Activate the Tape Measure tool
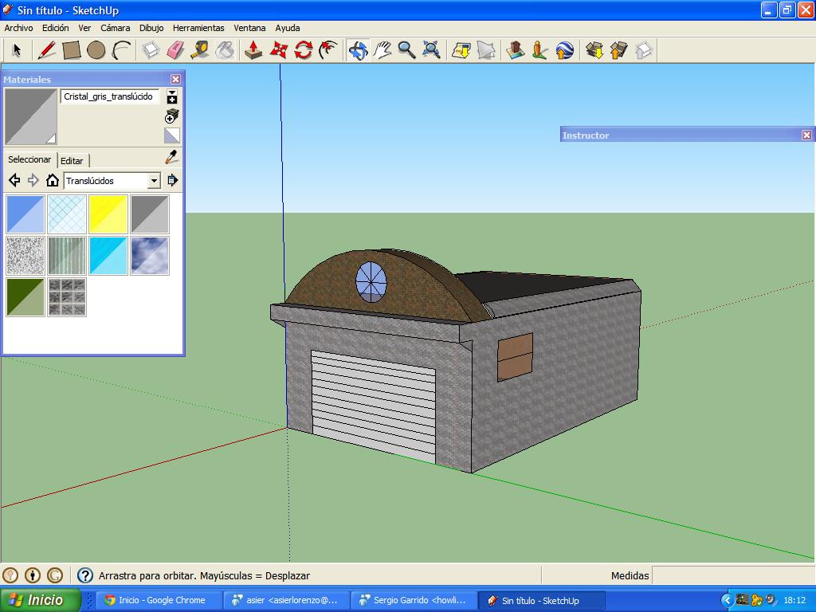Viewport: 816px width, 612px height. coord(200,50)
